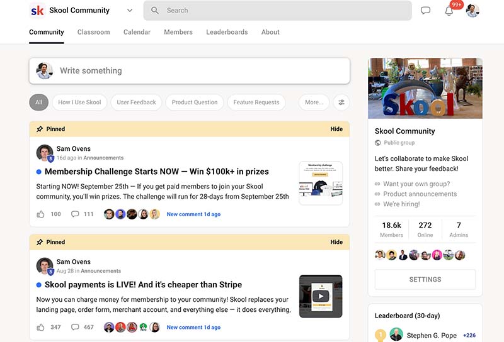Click New comment 1d ago on Membership Challenge post

(x=193, y=214)
